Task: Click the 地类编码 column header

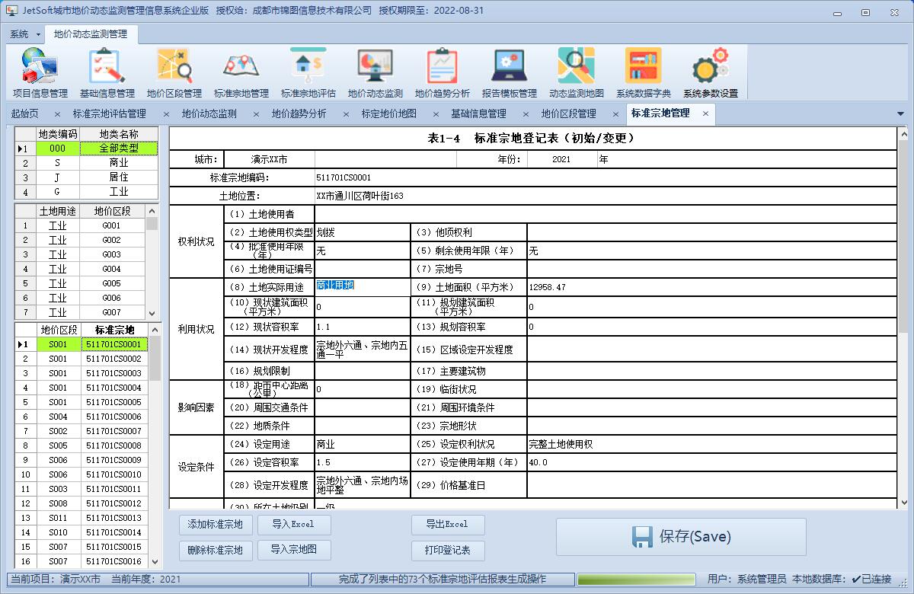Action: (58, 134)
